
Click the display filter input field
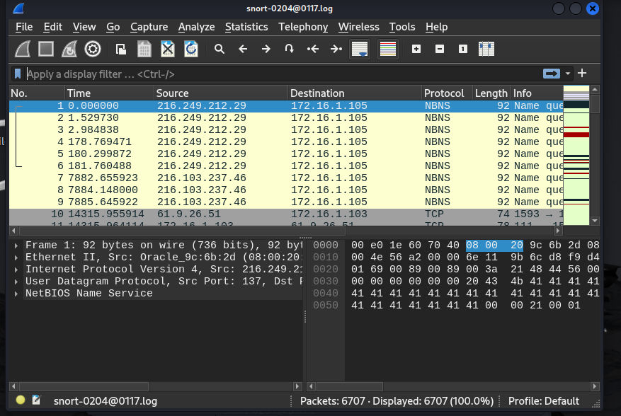coord(283,74)
